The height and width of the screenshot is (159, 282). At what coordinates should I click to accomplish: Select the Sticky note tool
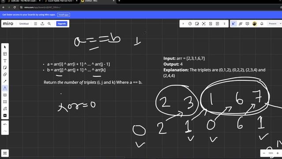click(5, 68)
